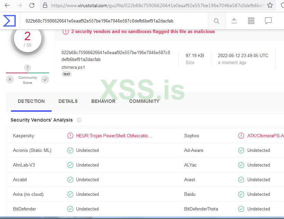
Task: Click the BitDefender undetected check icon
Action: [x=70, y=209]
